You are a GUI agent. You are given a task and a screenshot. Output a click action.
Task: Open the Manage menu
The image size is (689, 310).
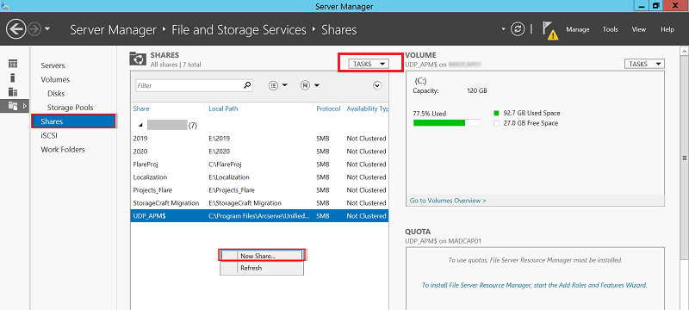577,29
